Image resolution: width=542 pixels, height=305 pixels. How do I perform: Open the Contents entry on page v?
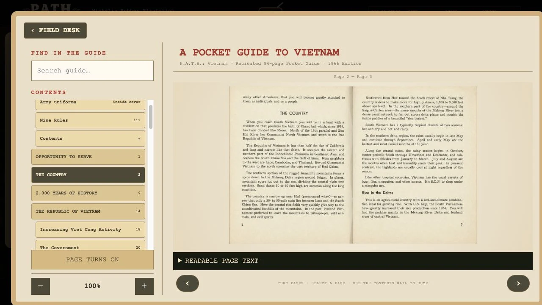90,139
